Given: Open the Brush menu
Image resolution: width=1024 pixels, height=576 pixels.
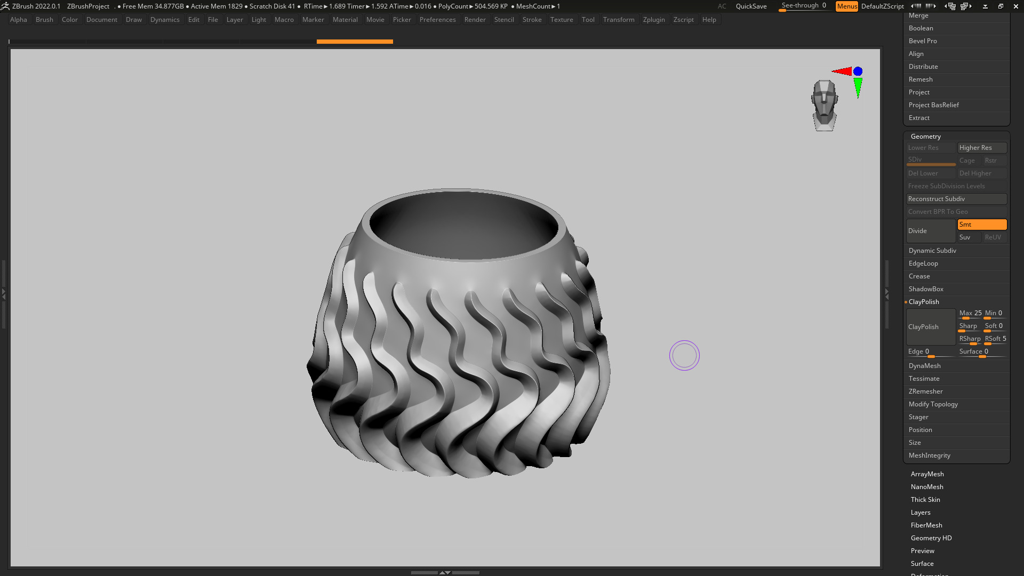Looking at the screenshot, I should pos(44,20).
